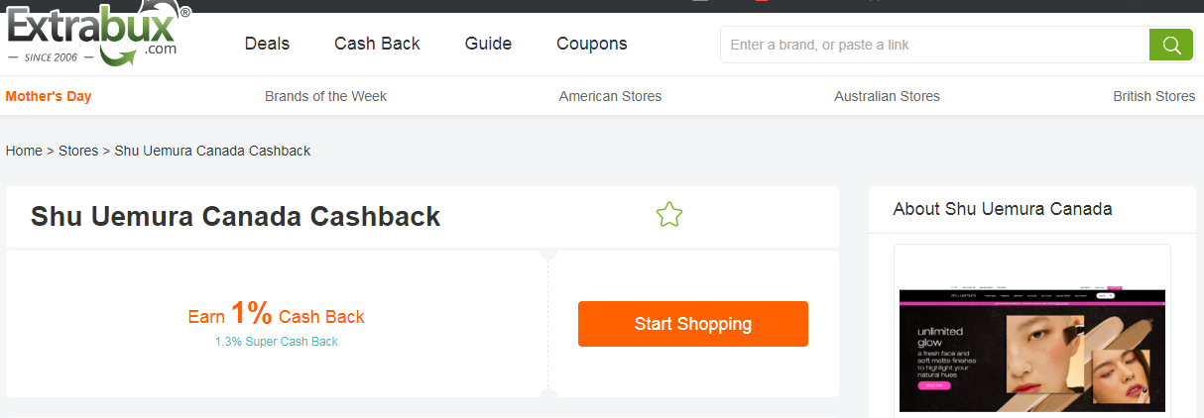Open the Coupons menu
1204x418 pixels.
pyautogui.click(x=592, y=44)
